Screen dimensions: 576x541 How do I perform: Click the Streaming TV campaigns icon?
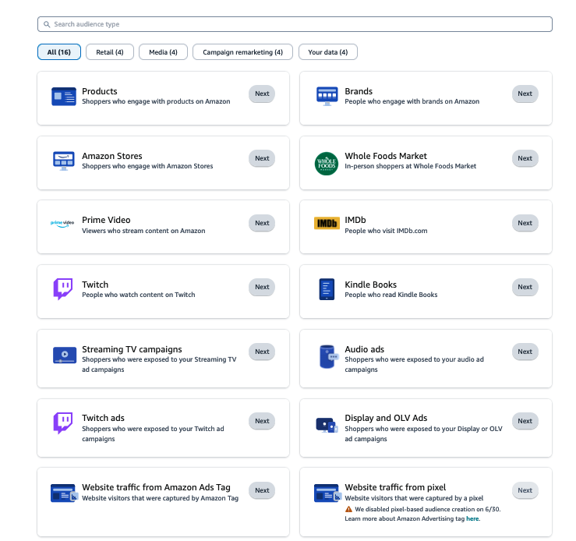63,355
